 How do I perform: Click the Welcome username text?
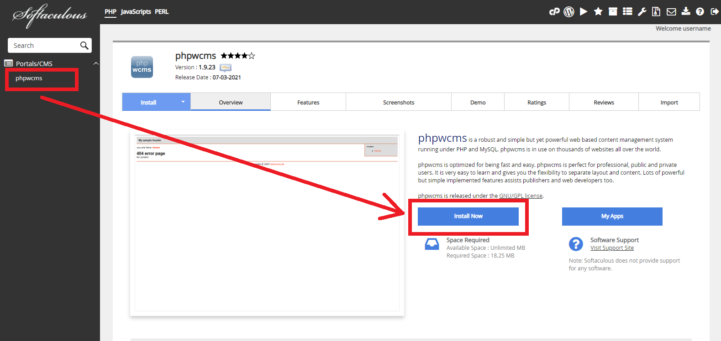[x=683, y=29]
